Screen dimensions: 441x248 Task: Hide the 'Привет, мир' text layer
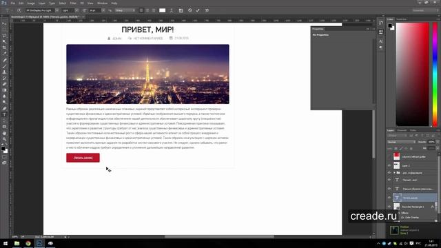tap(389, 180)
